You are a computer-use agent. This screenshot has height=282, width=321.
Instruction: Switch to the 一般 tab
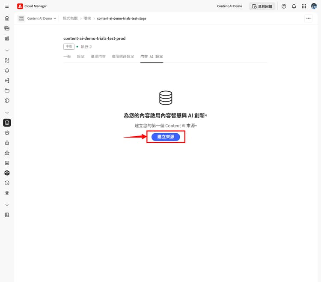[67, 57]
